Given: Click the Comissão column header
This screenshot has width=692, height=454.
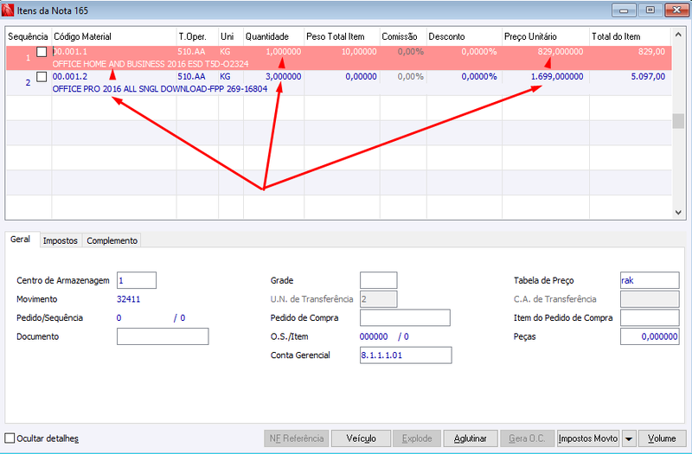Looking at the screenshot, I should (x=403, y=36).
